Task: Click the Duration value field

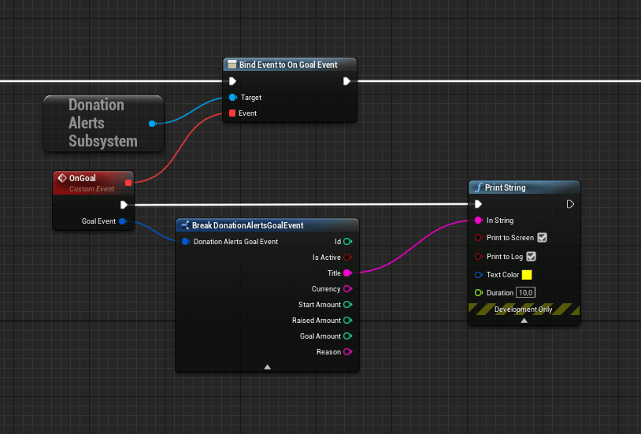Action: click(525, 292)
